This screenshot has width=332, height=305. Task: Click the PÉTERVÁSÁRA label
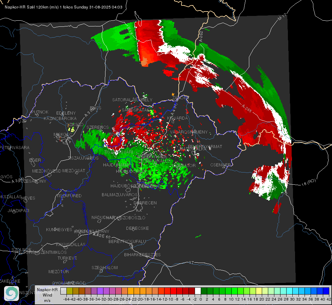click(15, 147)
